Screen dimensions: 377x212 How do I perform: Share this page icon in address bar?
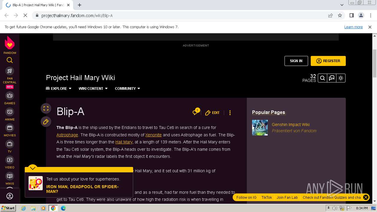tap(330, 15)
